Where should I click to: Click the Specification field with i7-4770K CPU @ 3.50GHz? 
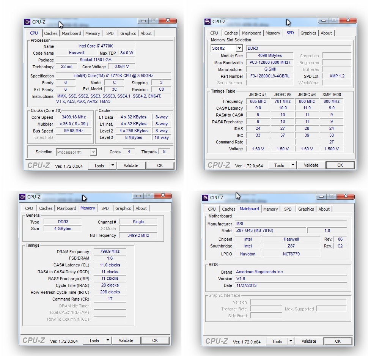(x=113, y=76)
